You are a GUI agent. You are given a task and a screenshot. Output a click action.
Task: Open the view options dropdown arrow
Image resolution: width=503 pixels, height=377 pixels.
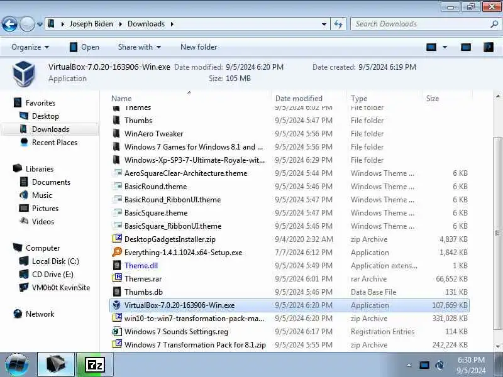445,48
